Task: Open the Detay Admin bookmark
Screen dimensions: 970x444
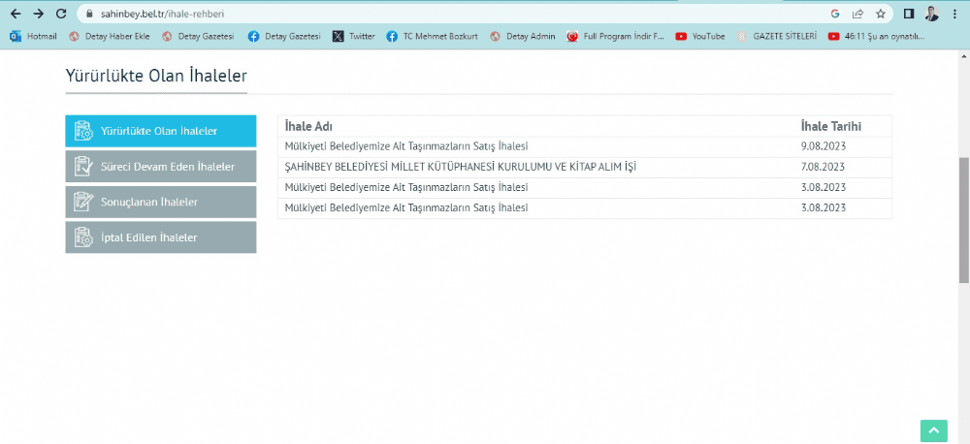Action: pyautogui.click(x=523, y=37)
